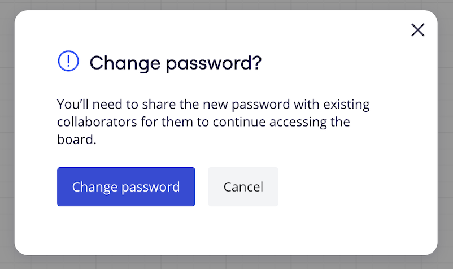Click the word 'board.' in the message
The height and width of the screenshot is (269, 453).
(x=76, y=140)
